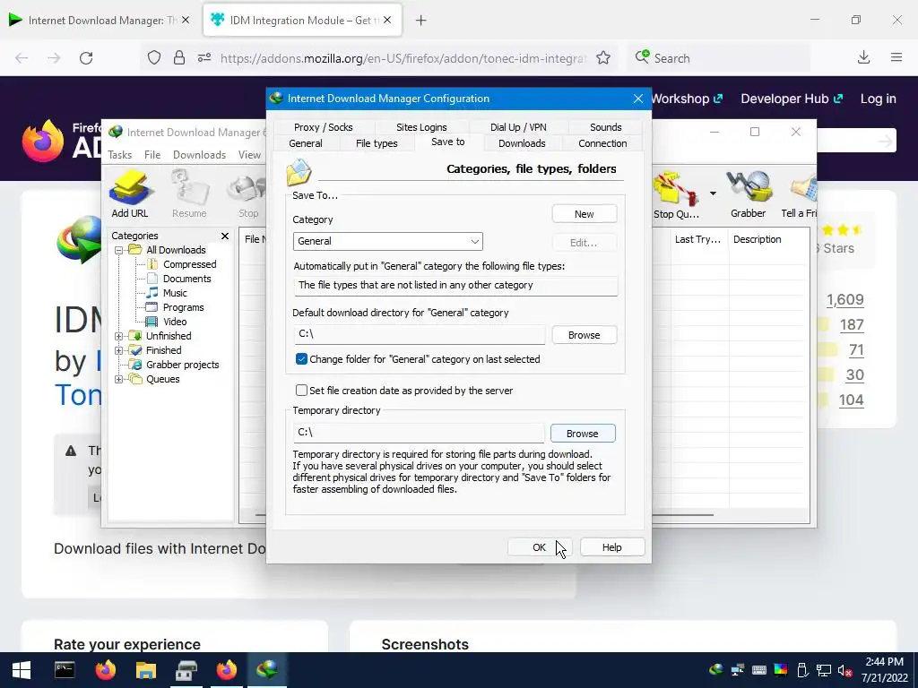Viewport: 918px width, 688px height.
Task: Switch to Proxy / Socks tab
Action: (x=323, y=127)
